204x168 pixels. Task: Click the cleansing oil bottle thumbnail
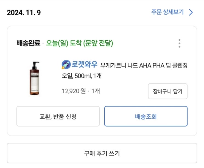(35, 79)
